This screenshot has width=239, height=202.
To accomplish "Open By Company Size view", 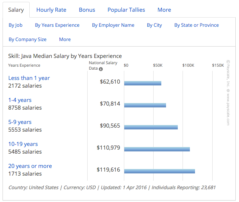I will point(27,40).
